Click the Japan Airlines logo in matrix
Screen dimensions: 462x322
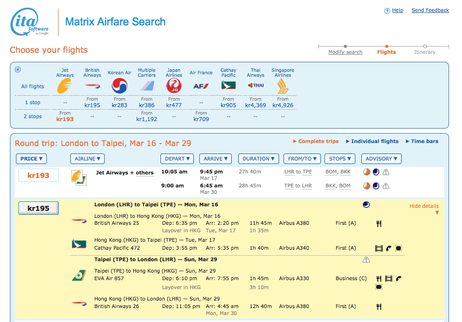(x=174, y=86)
